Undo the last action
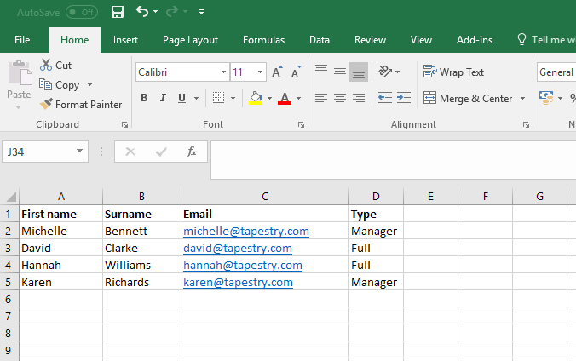Screen dimensions: 576x361 point(142,11)
